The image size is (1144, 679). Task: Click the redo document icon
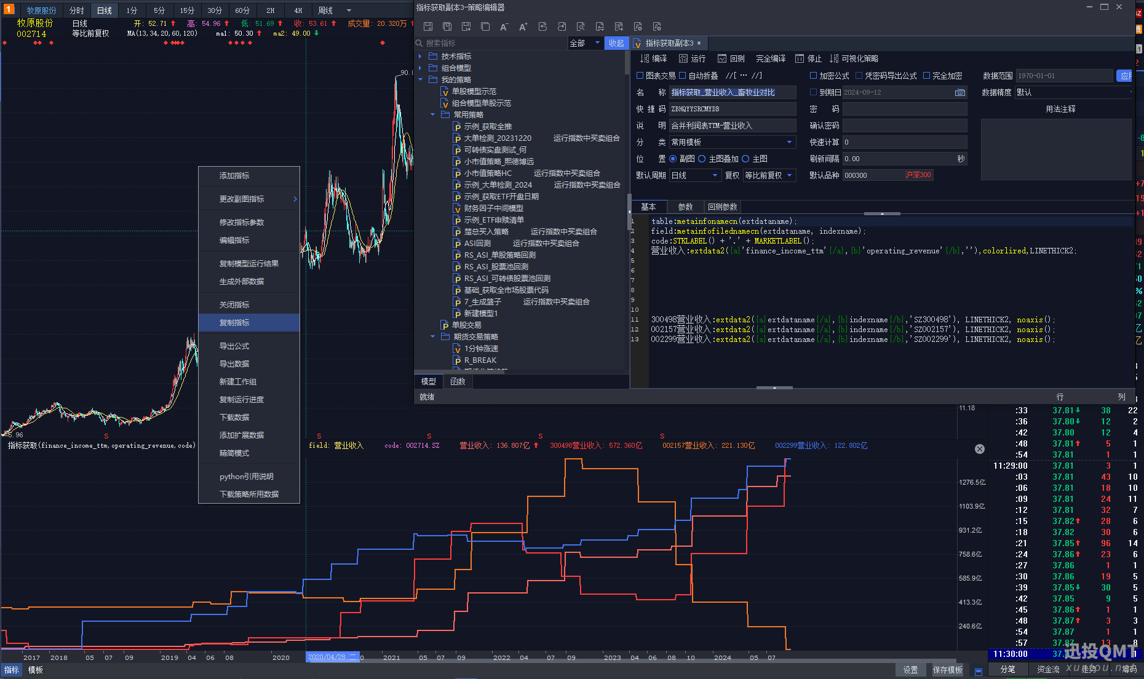pyautogui.click(x=562, y=26)
